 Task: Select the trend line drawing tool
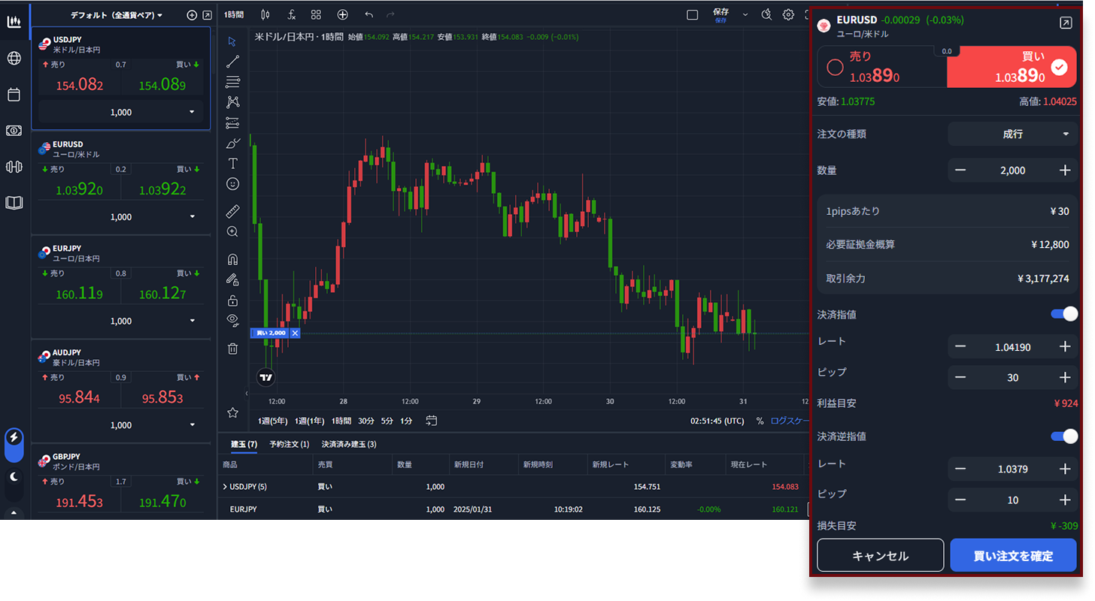click(x=233, y=62)
